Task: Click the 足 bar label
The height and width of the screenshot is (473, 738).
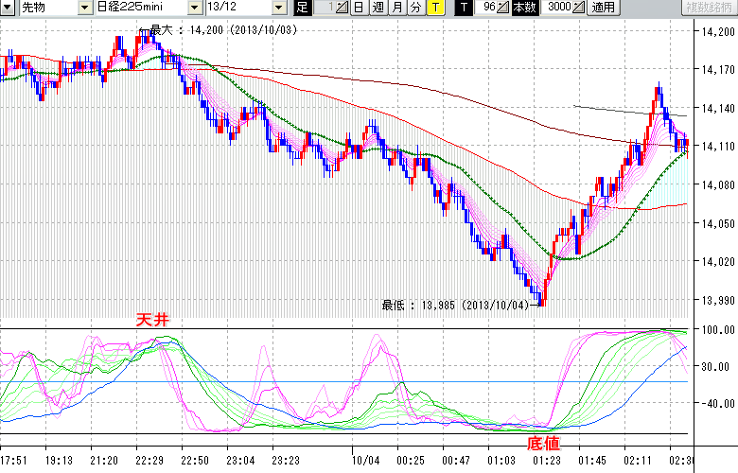Action: (x=302, y=8)
